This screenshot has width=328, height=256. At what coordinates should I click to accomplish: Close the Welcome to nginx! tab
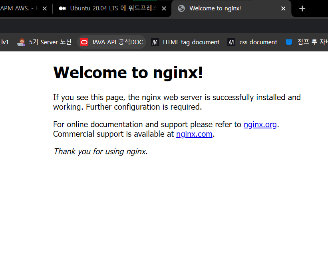(283, 8)
